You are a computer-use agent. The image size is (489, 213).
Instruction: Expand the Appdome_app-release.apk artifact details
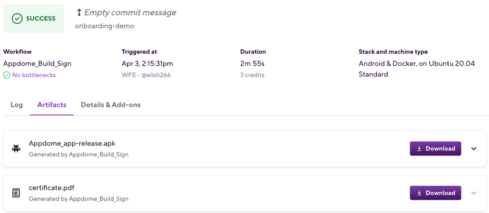pyautogui.click(x=474, y=149)
